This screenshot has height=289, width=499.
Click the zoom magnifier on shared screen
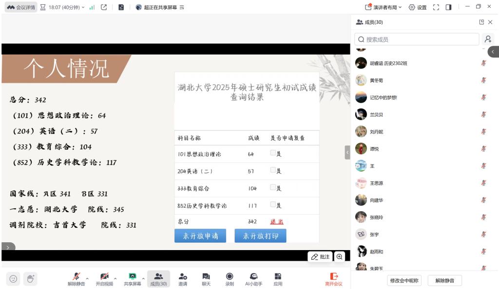tap(339, 256)
